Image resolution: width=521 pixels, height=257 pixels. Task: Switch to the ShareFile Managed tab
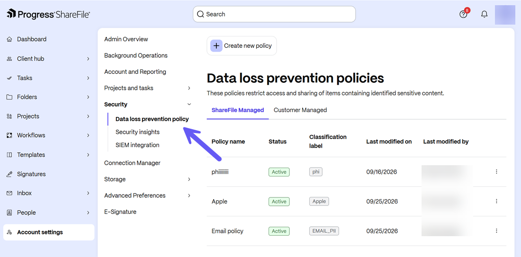click(238, 110)
